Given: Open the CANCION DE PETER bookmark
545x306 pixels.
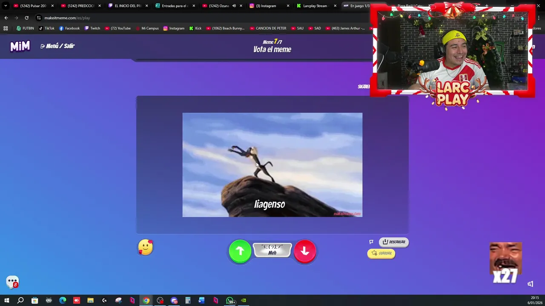Looking at the screenshot, I should [268, 28].
